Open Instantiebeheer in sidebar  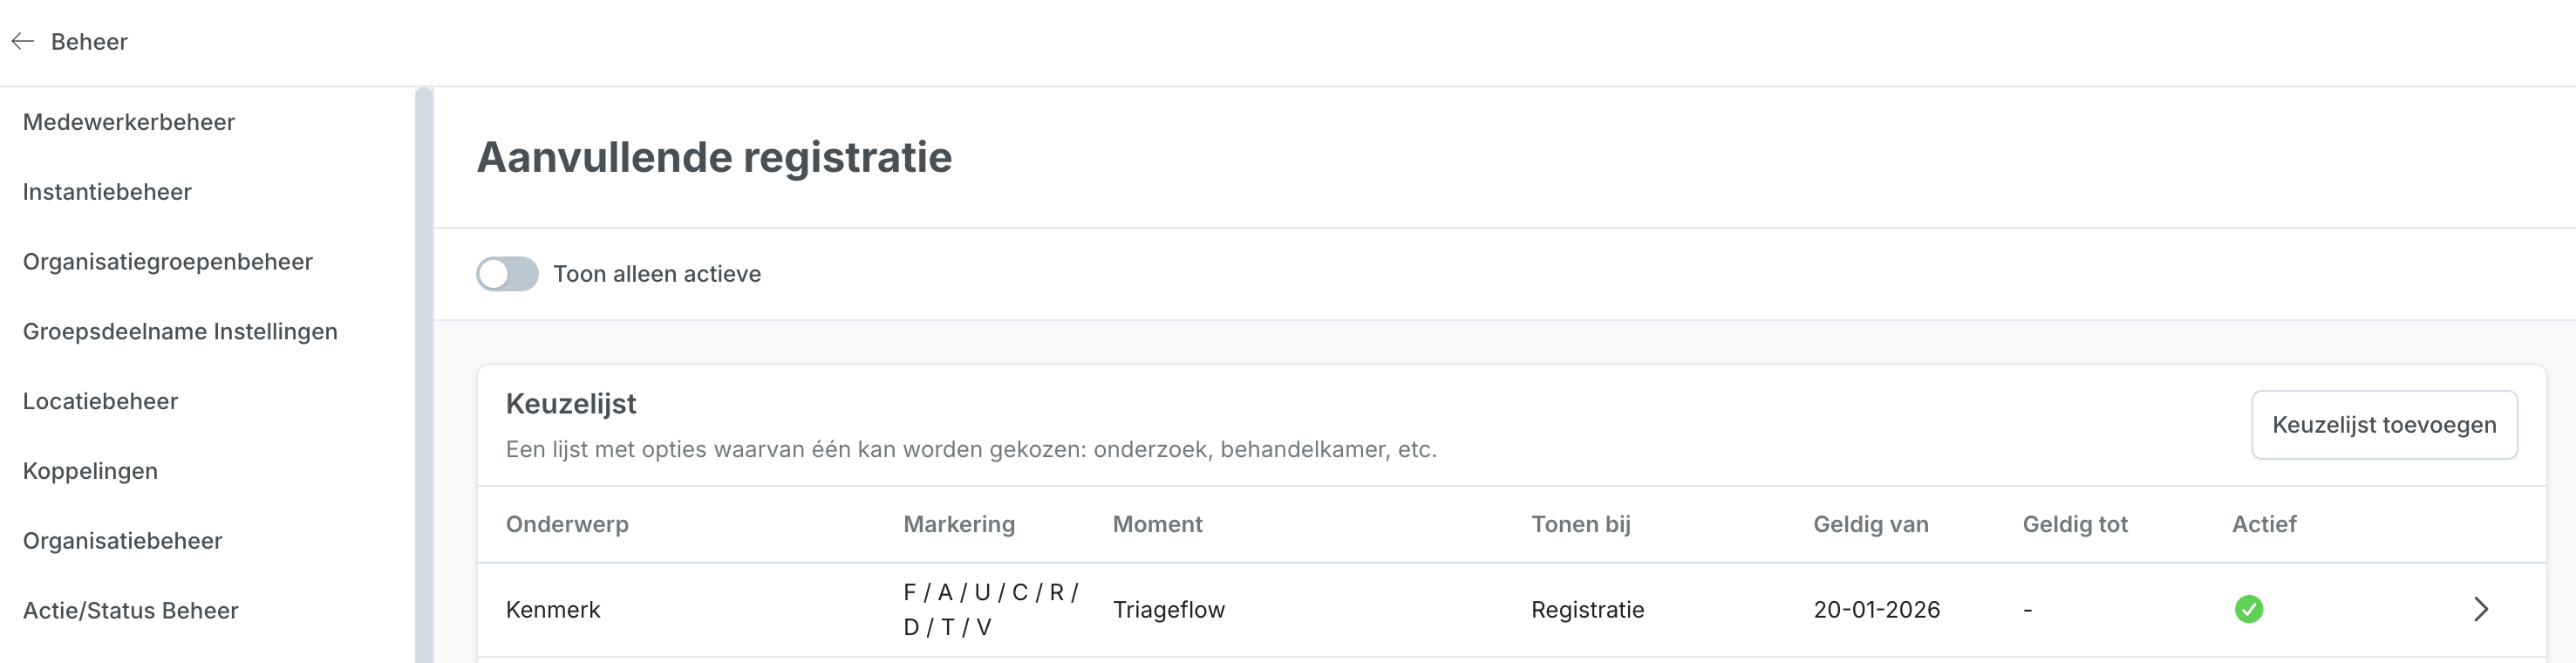107,192
